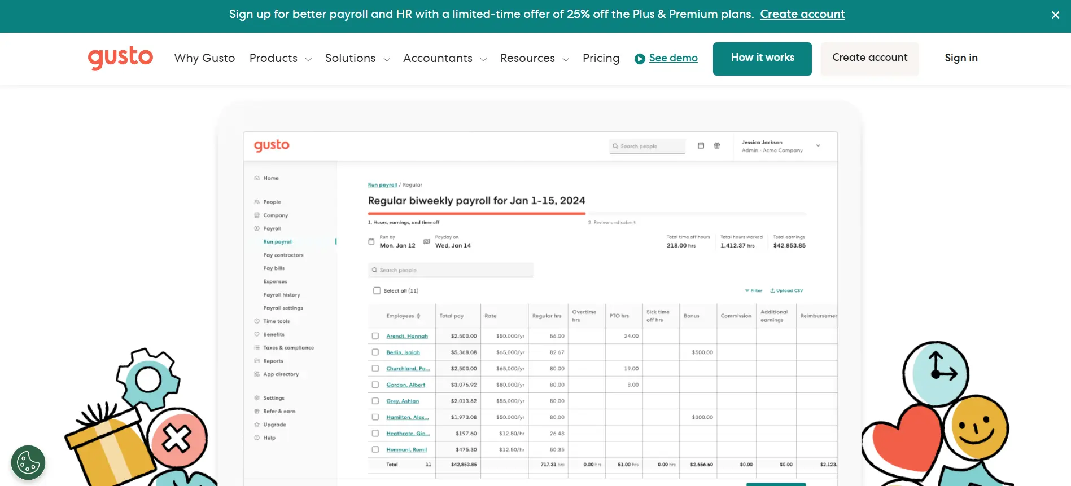The width and height of the screenshot is (1071, 486).
Task: Click the How it works button
Action: pos(762,59)
